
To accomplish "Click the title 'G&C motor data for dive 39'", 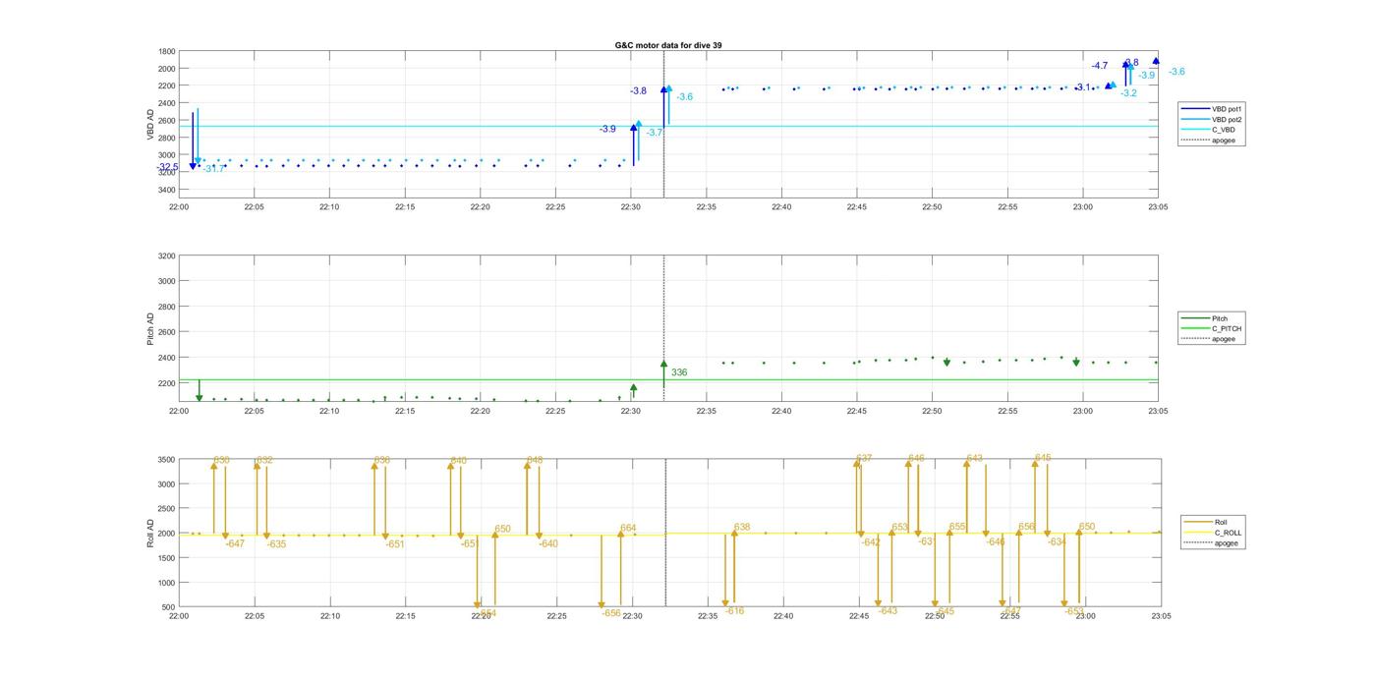I will (668, 45).
